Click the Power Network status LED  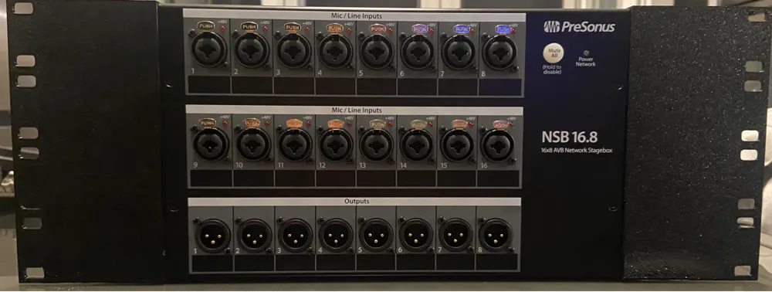pos(586,53)
